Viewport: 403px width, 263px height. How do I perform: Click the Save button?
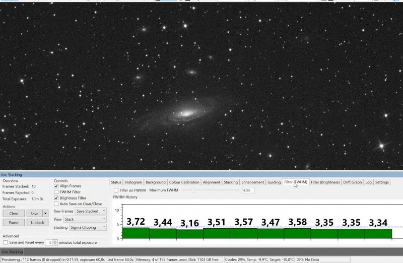34,214
